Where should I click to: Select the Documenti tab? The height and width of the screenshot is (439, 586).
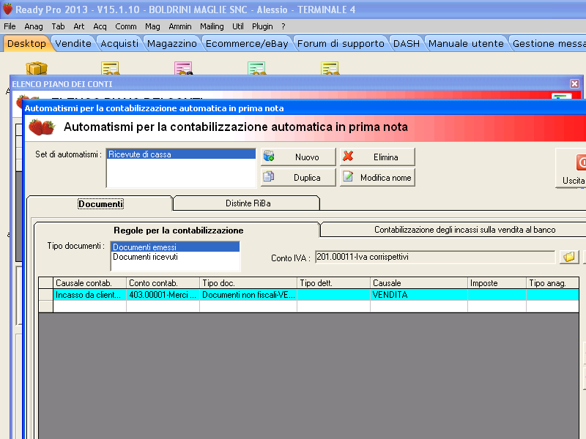100,204
